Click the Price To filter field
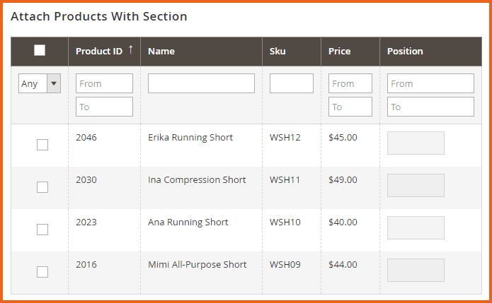Image resolution: width=492 pixels, height=303 pixels. click(x=350, y=107)
